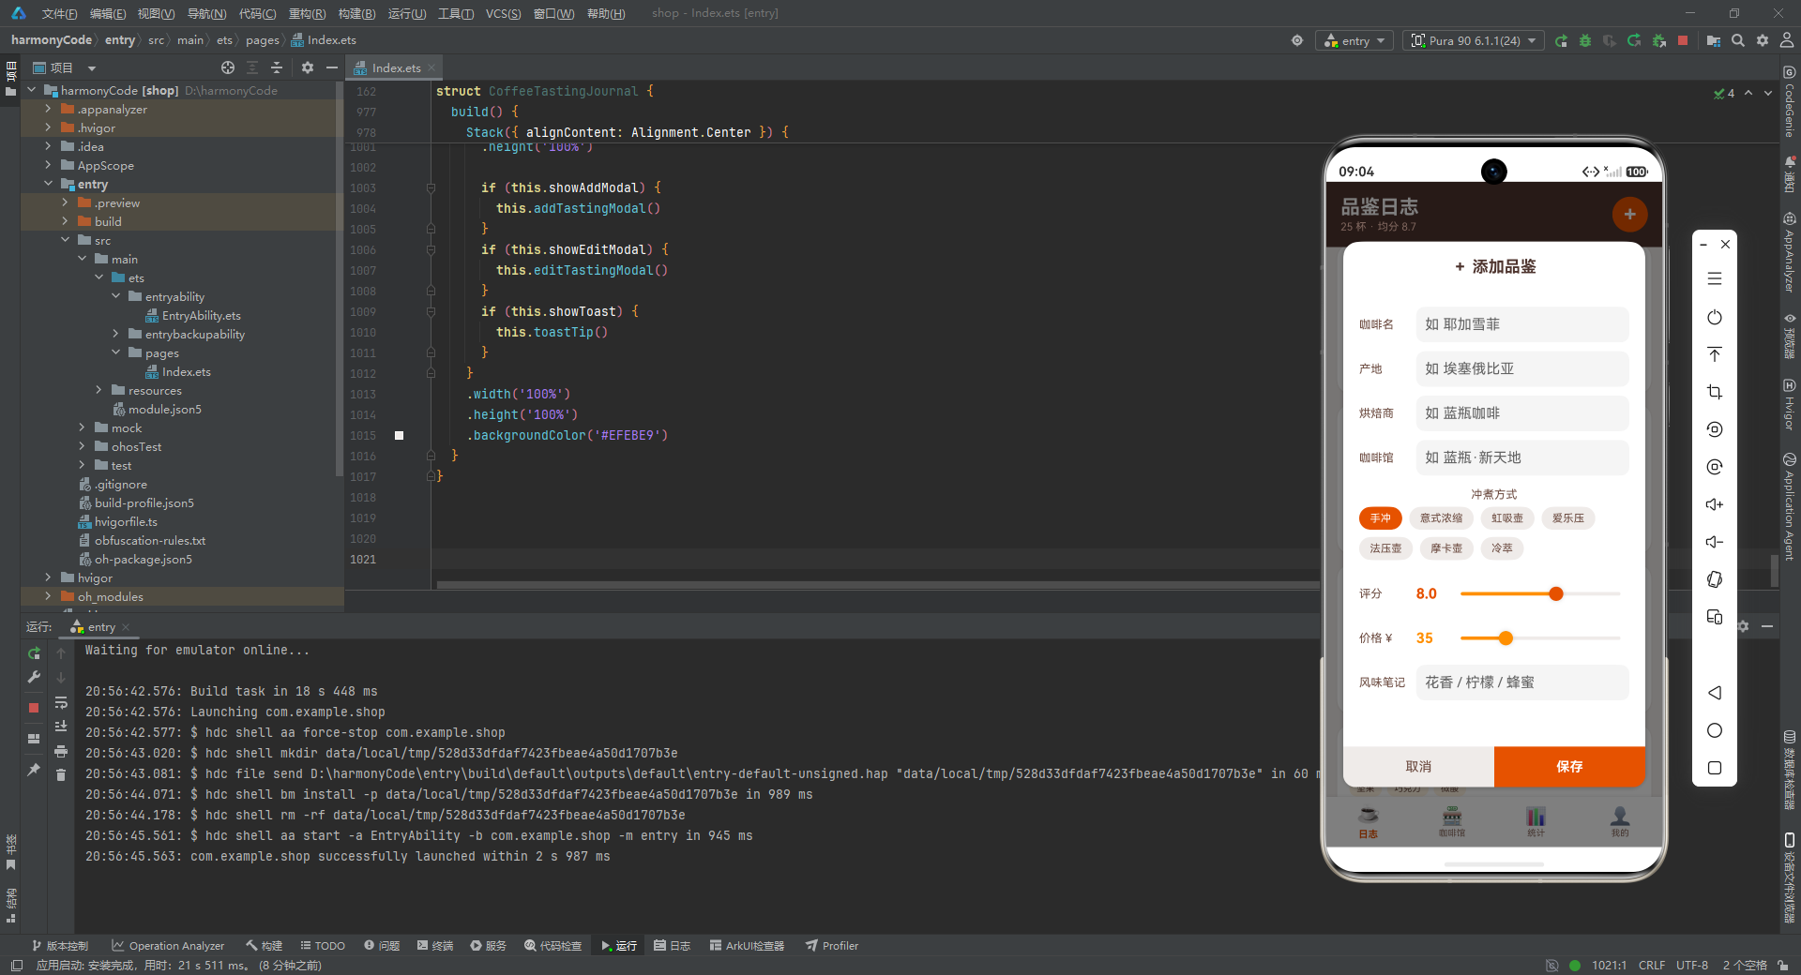Click emulator power button icon
This screenshot has height=975, width=1801.
(1715, 317)
